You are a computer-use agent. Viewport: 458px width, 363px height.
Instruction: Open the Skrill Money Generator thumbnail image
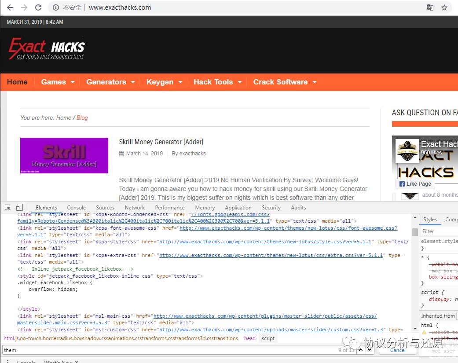click(64, 155)
